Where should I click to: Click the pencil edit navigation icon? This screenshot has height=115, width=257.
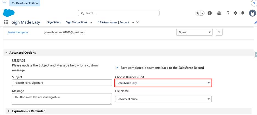tap(256, 23)
